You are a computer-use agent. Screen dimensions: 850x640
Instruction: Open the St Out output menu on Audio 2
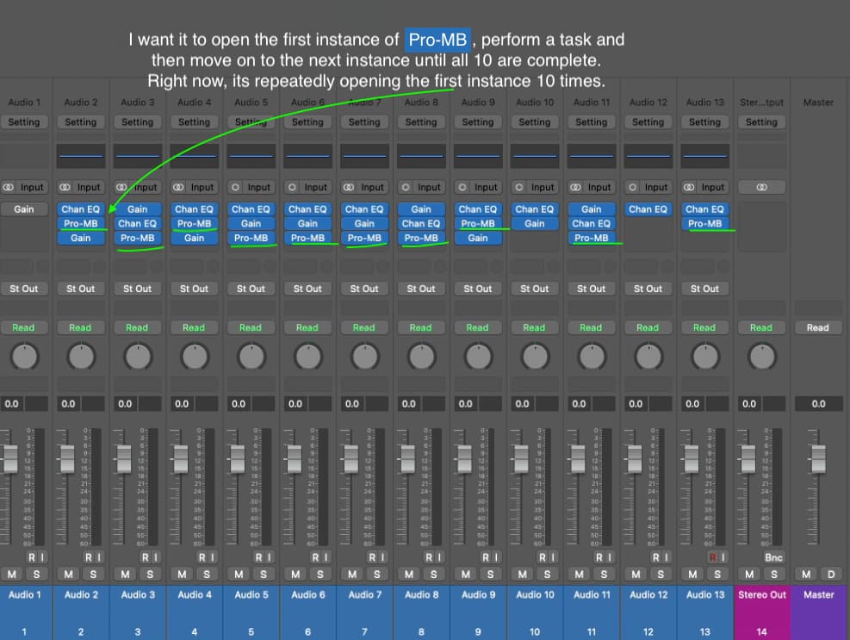[x=81, y=289]
